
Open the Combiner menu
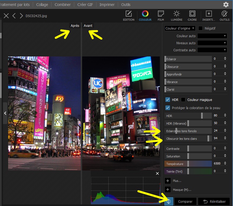[63, 5]
